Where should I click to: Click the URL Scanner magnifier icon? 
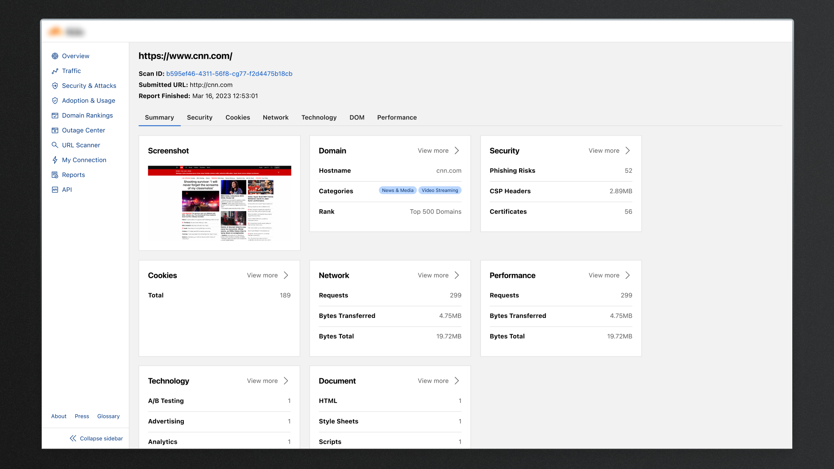[55, 145]
